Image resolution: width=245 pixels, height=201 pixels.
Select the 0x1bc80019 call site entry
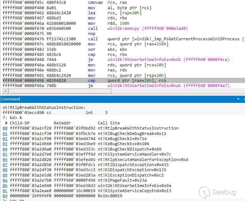110,196
